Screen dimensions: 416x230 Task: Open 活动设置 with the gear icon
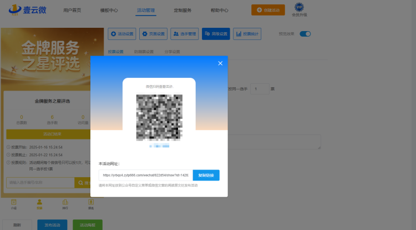click(122, 34)
